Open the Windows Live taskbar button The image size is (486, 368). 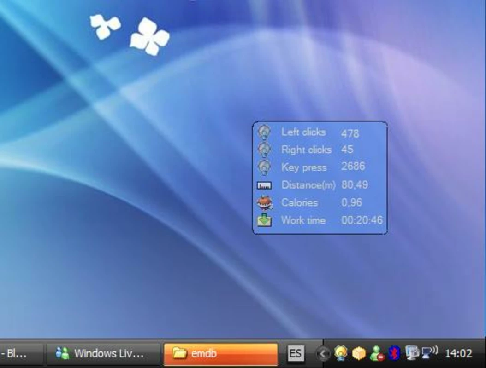pos(104,353)
